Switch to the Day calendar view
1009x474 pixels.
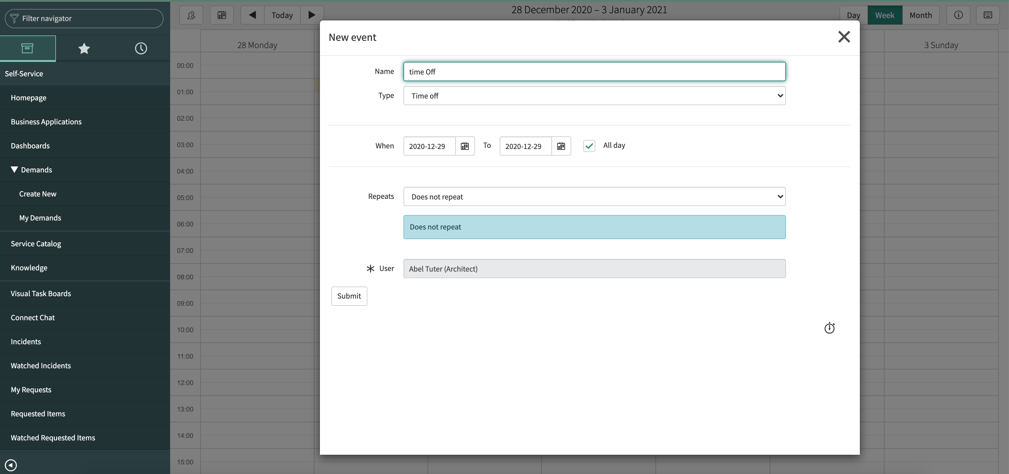click(x=853, y=15)
